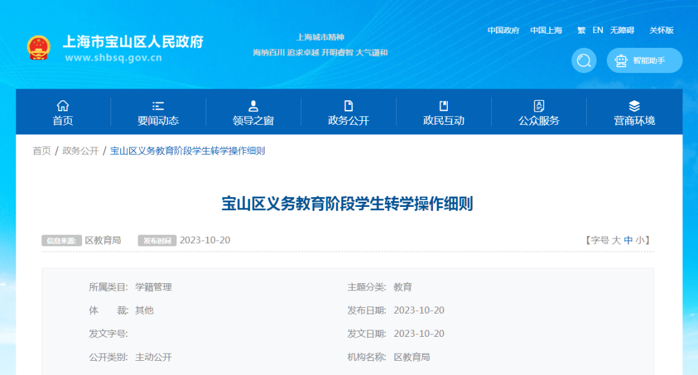Enable 无障碍 accessibility mode

[622, 30]
